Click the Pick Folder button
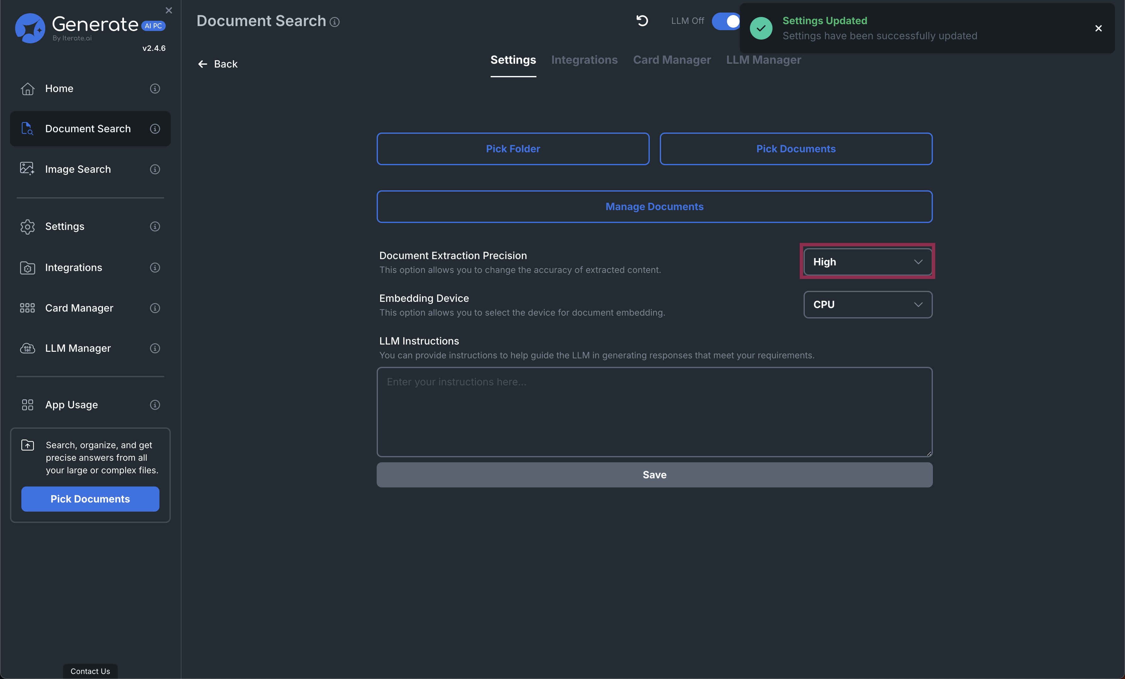 (x=513, y=149)
